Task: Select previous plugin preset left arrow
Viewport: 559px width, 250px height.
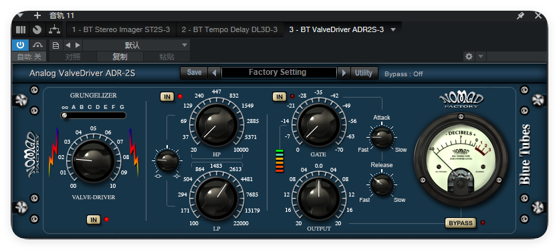Action: (x=214, y=73)
